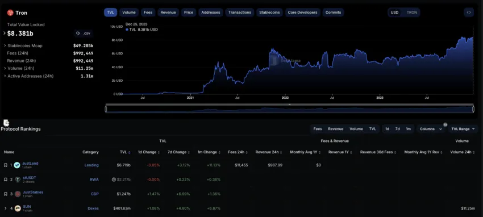Click the stUSDT protocol logo
483x217 pixels.
pyautogui.click(x=18, y=180)
